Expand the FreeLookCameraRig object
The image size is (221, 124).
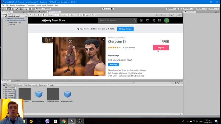click(x=6, y=18)
